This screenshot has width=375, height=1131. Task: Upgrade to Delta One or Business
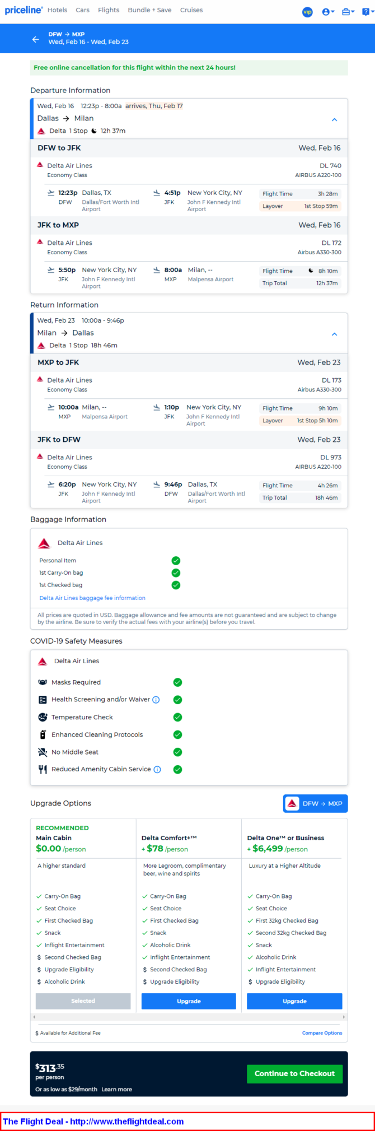[294, 1001]
